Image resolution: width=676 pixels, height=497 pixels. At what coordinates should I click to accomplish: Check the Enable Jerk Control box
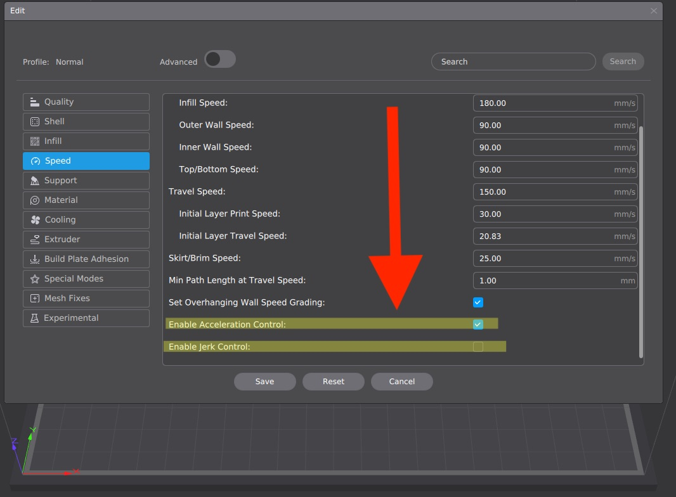pos(478,347)
